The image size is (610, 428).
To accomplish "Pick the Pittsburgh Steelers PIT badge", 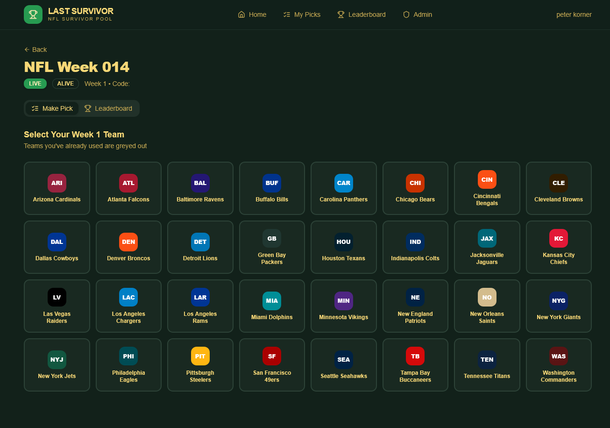I will click(200, 356).
